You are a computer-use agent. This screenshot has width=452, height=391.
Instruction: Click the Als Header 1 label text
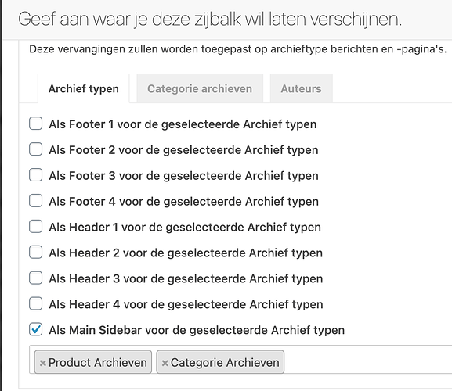coord(185,228)
